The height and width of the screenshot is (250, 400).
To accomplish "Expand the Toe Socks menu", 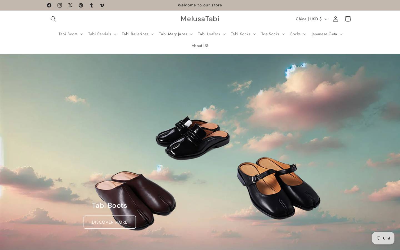I will pyautogui.click(x=273, y=34).
